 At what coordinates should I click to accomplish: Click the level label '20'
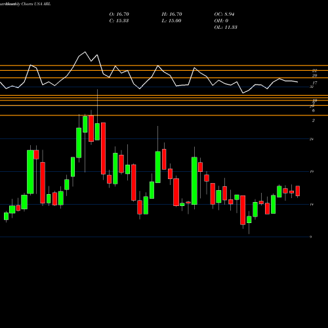tap(315, 75)
